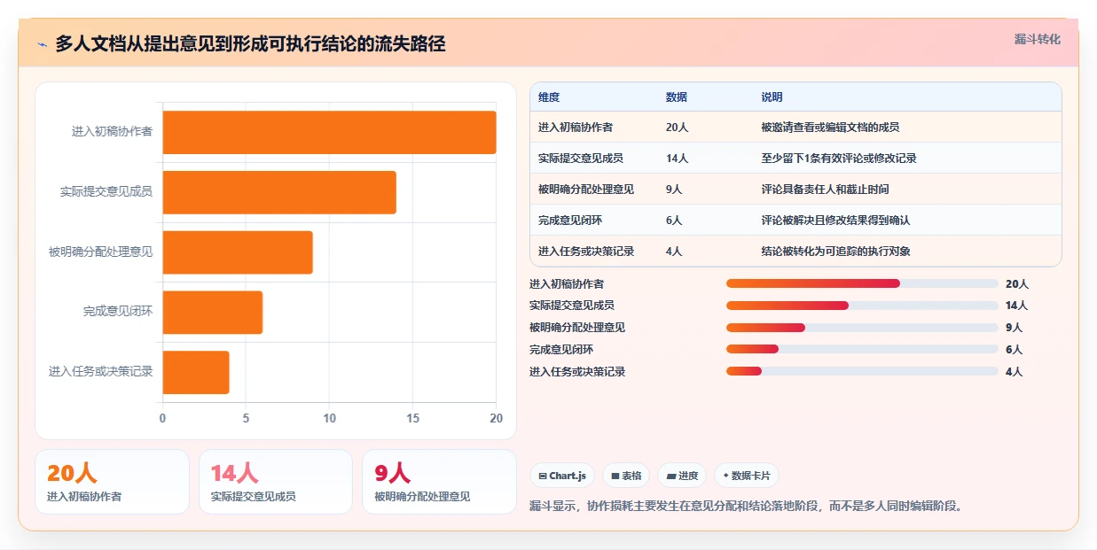Image resolution: width=1097 pixels, height=550 pixels.
Task: Select the 表格 tag chip
Action: 626,476
